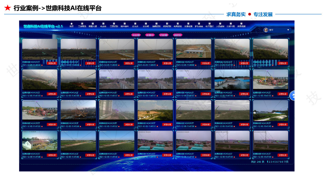The height and width of the screenshot is (179, 328).
Task: Select the 电动车 nav icon
Action: [x=103, y=25]
